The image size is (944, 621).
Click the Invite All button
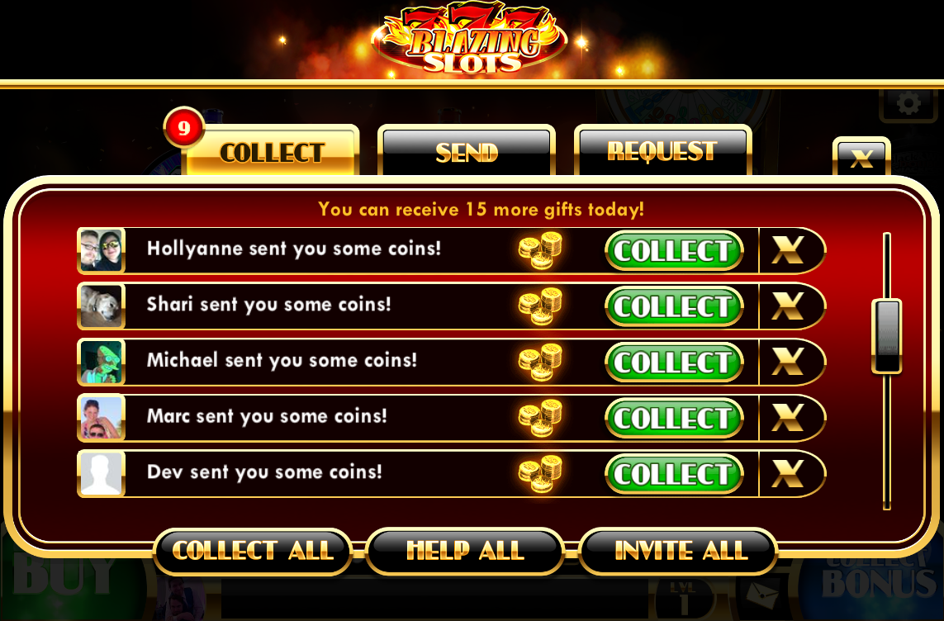point(678,551)
